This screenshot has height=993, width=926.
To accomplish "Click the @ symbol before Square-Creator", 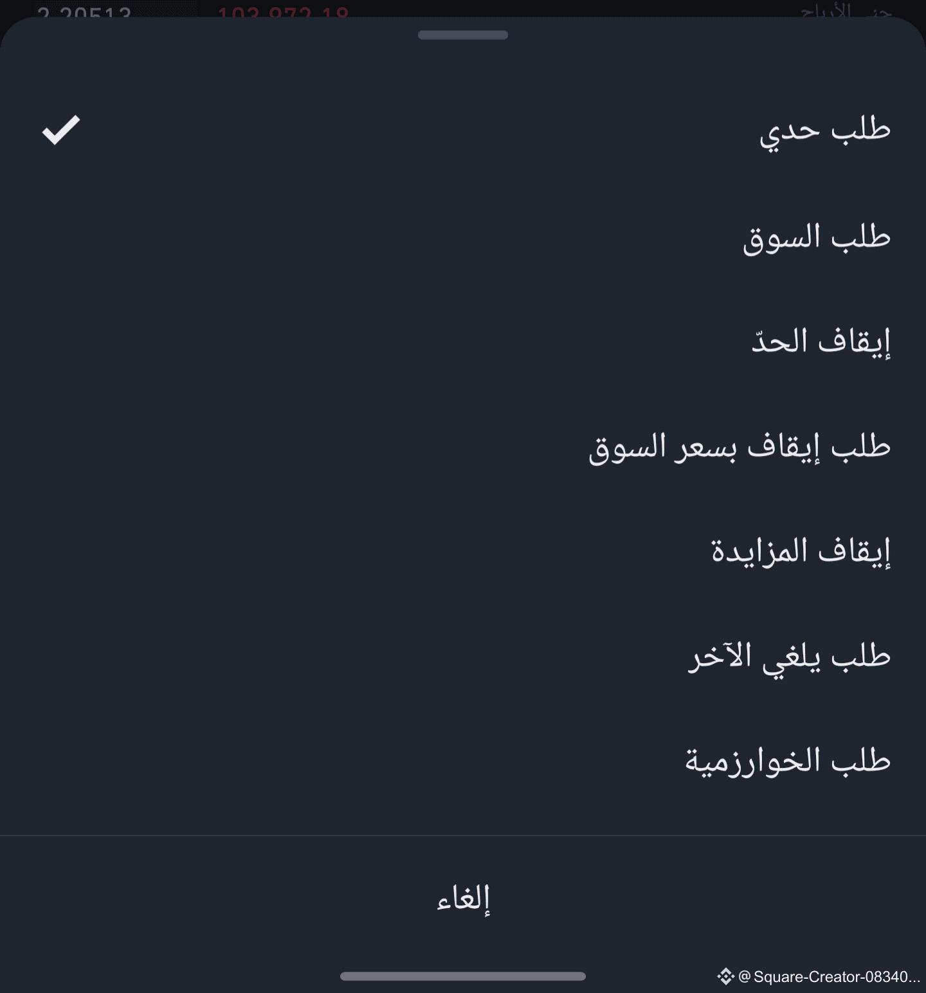I will click(745, 976).
